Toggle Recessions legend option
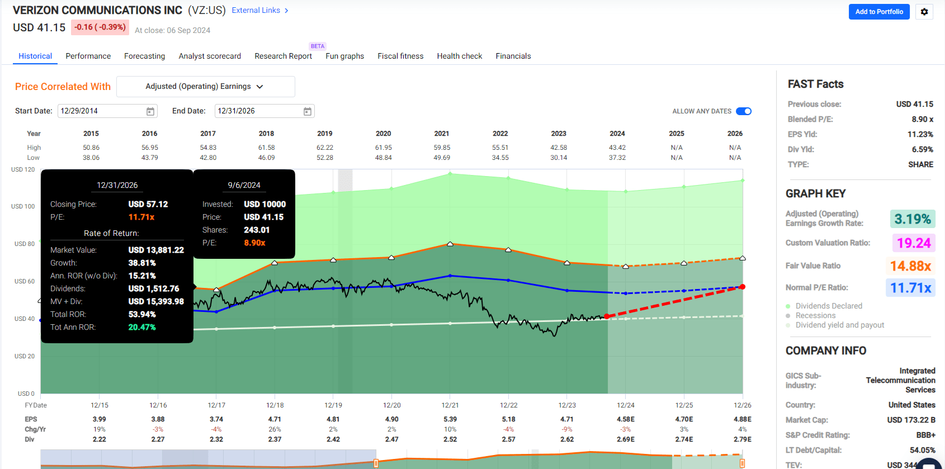Image resolution: width=945 pixels, height=469 pixels. tap(815, 315)
